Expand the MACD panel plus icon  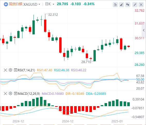click(15, 93)
